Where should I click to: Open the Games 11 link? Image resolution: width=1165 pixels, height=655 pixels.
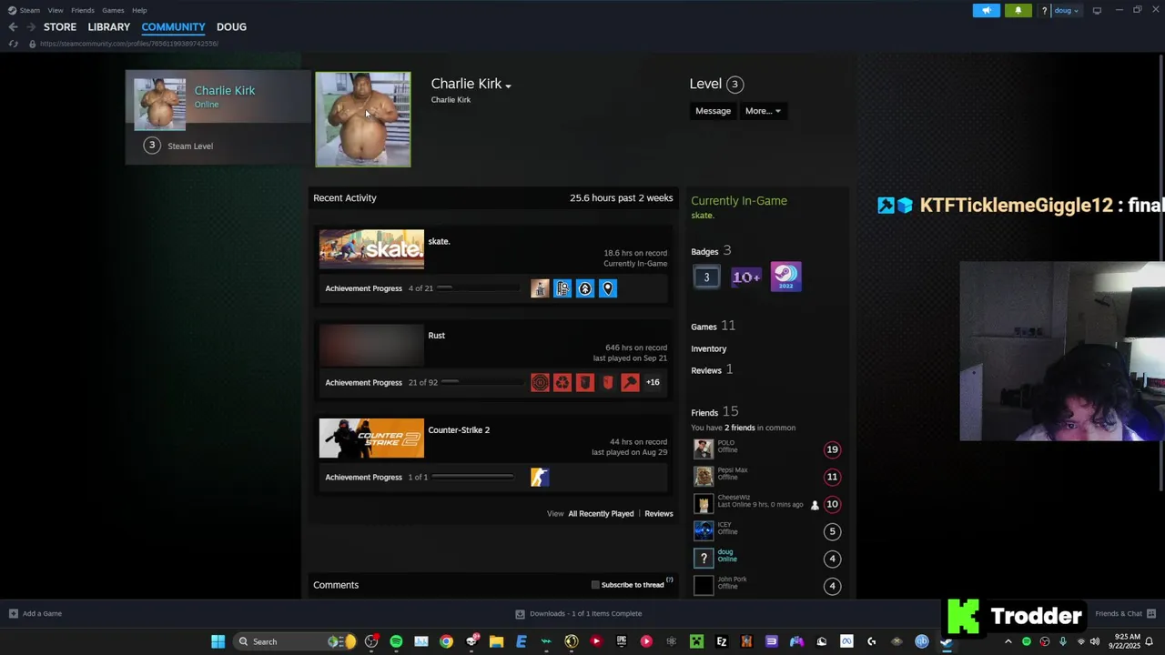point(713,327)
